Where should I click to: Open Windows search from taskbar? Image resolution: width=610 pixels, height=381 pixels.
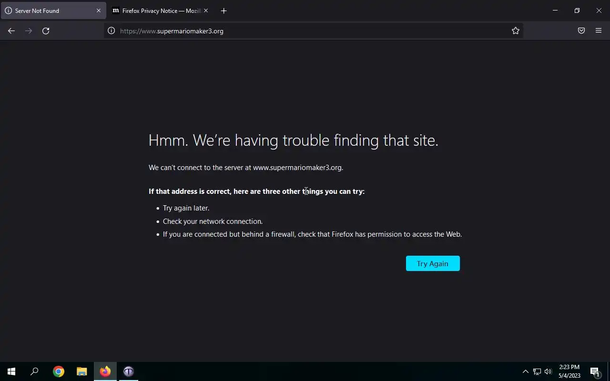click(x=34, y=371)
